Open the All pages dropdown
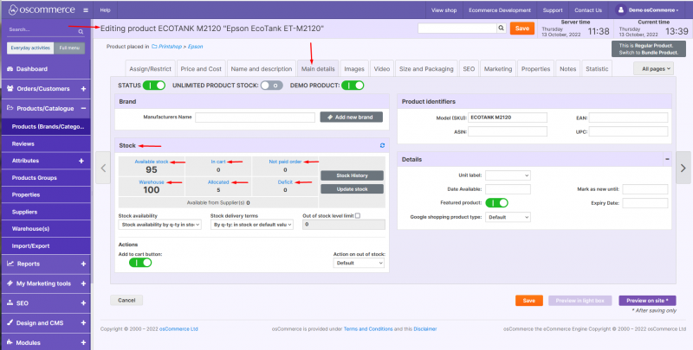 (653, 68)
